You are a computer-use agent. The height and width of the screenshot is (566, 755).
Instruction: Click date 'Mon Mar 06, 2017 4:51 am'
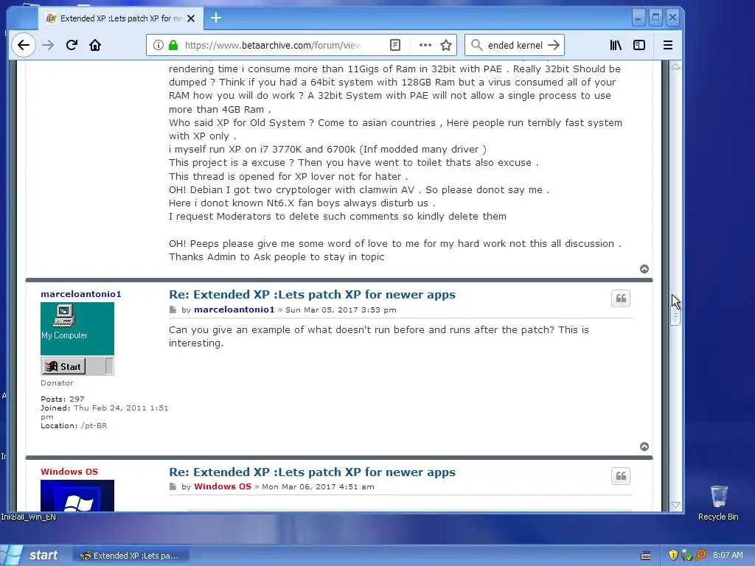318,486
